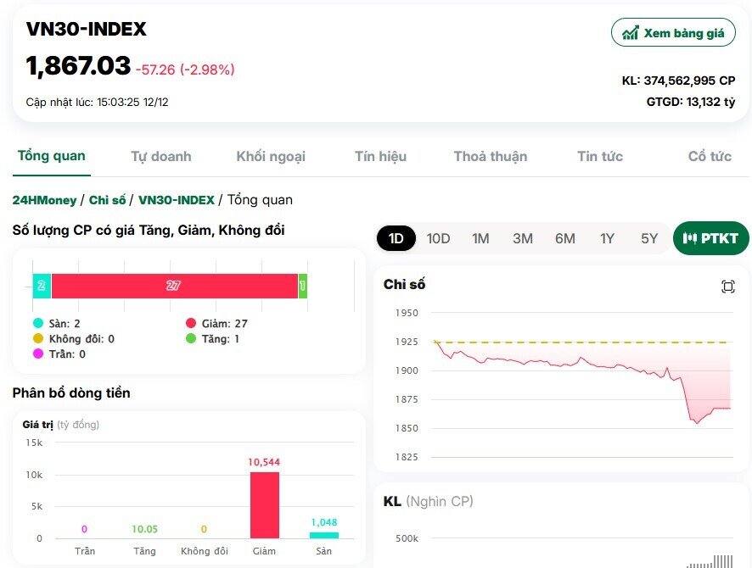
Task: Switch chart to 1Y range
Action: (x=607, y=238)
